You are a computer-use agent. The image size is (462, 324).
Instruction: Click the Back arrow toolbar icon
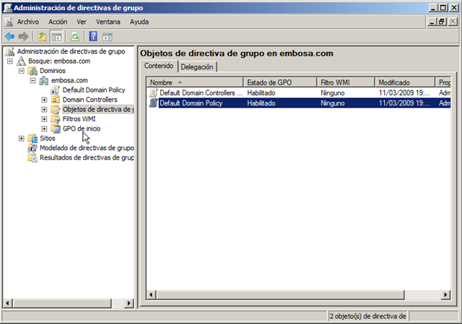[x=10, y=36]
